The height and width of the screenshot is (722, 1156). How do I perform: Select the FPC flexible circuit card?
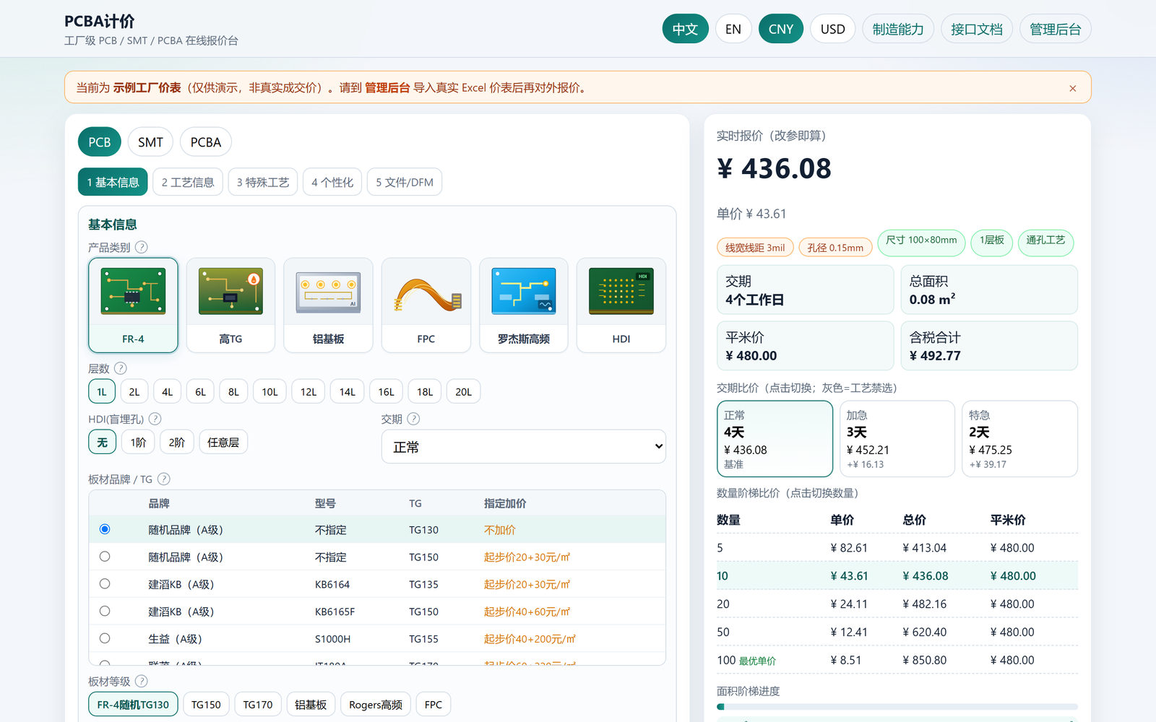pos(426,305)
